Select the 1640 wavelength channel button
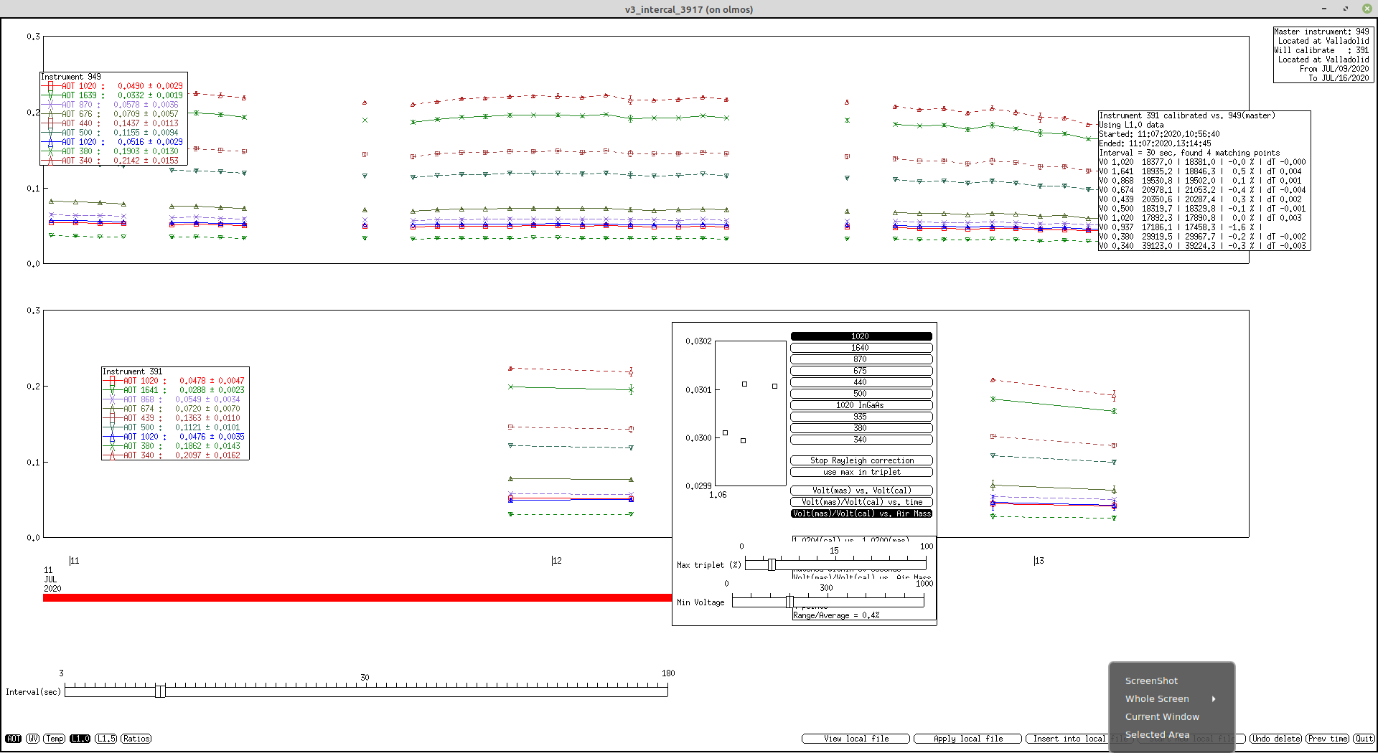 coord(861,348)
